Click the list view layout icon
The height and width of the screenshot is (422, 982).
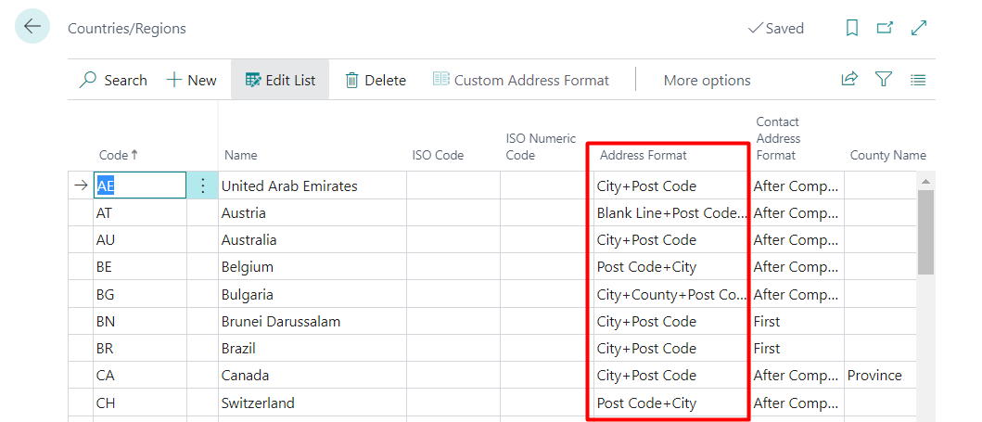[x=918, y=80]
